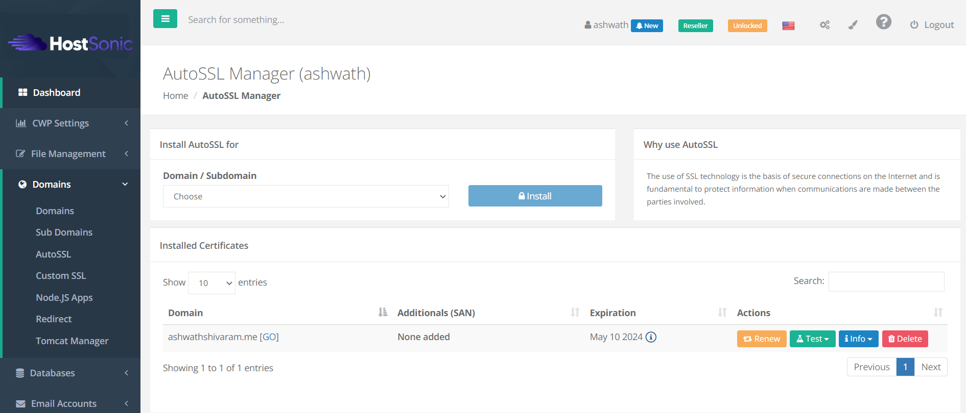This screenshot has height=413, width=966.
Task: Sort the table by Domain column icon
Action: tap(383, 312)
